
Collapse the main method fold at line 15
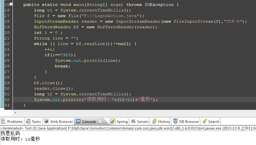coord(11,5)
